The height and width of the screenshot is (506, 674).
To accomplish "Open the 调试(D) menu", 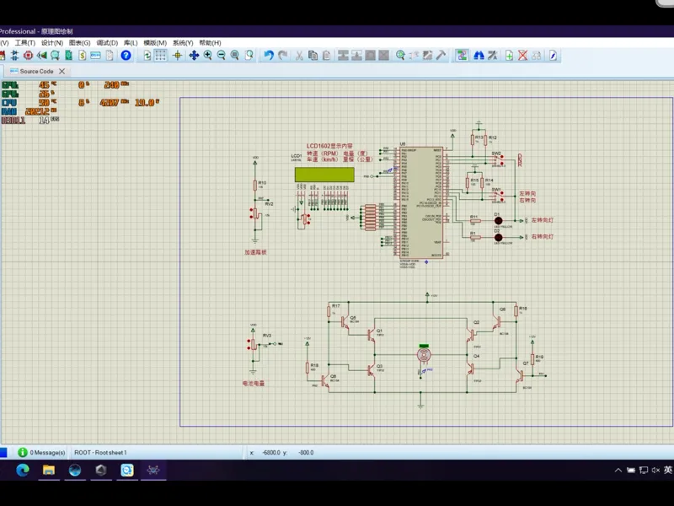I will [107, 43].
